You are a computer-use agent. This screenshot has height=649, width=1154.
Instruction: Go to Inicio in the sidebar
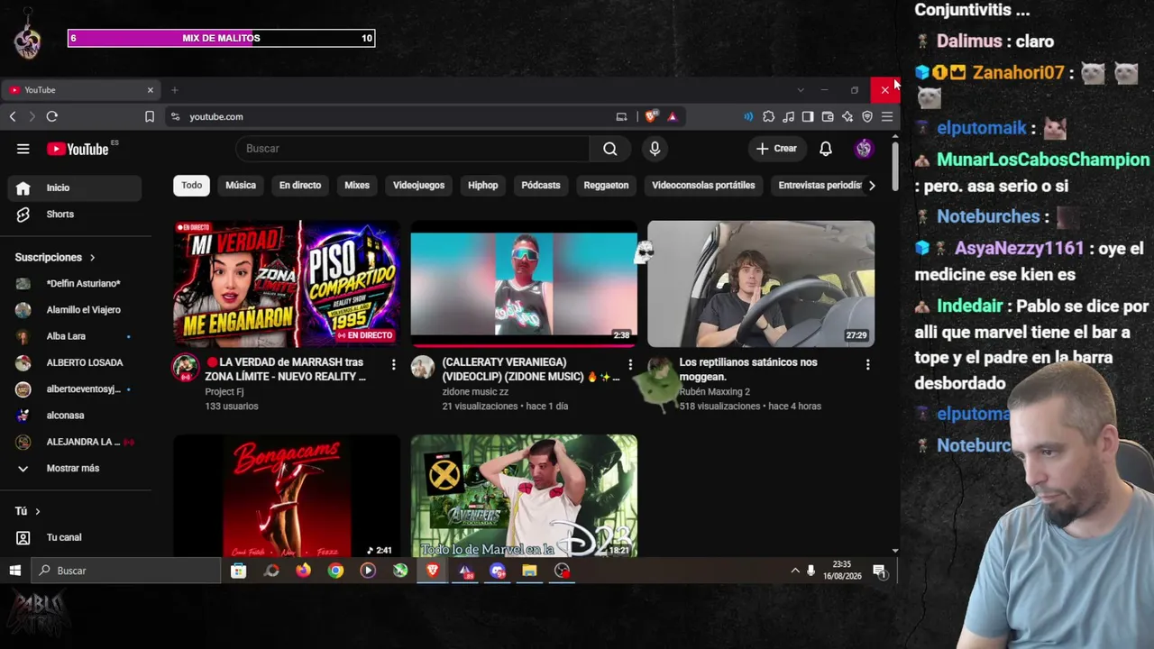(75, 187)
